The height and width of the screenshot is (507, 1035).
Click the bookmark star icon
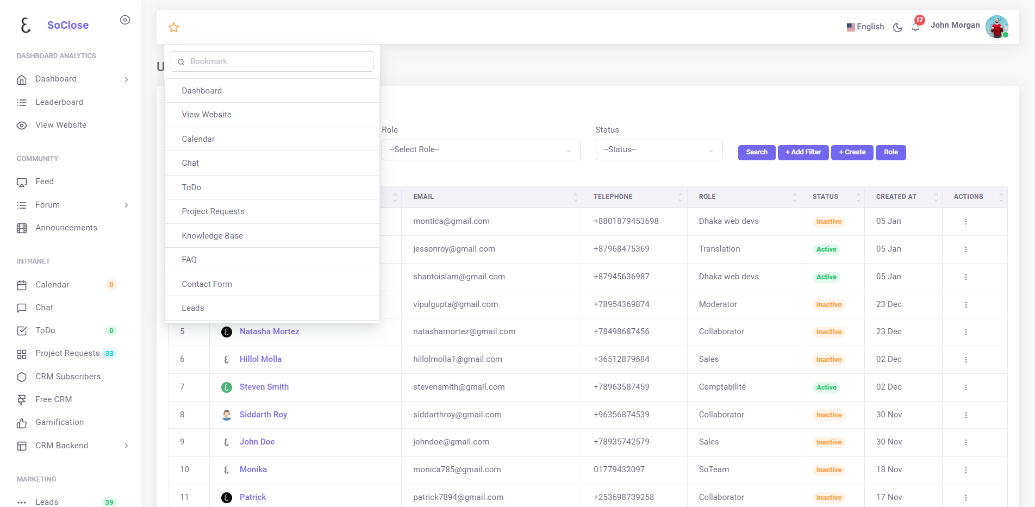point(174,27)
